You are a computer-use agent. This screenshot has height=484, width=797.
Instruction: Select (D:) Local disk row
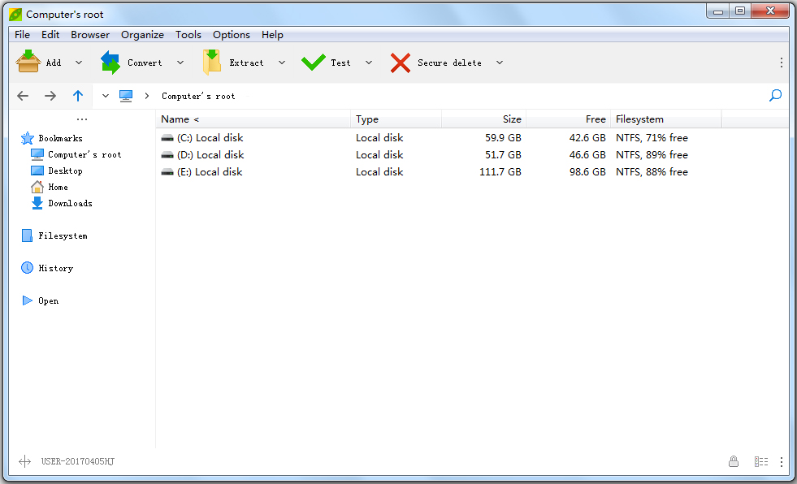click(473, 154)
